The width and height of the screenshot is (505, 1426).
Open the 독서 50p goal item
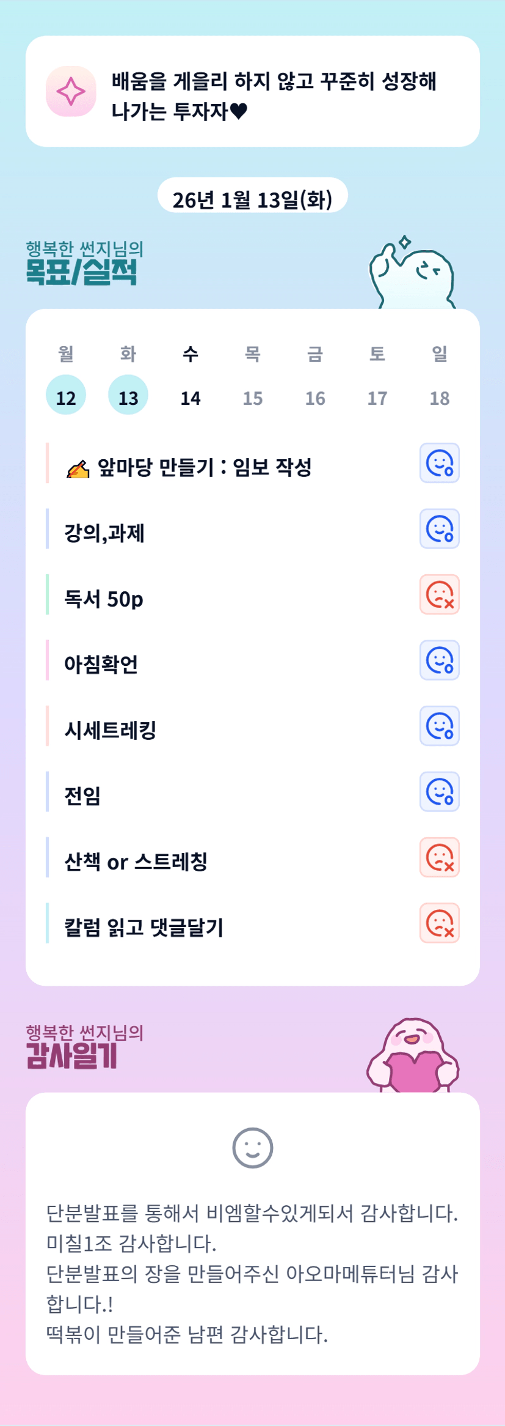pos(104,599)
